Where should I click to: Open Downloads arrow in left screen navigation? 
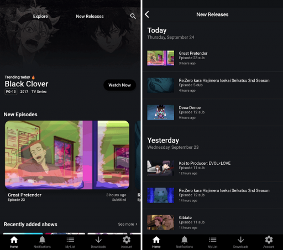point(98,240)
